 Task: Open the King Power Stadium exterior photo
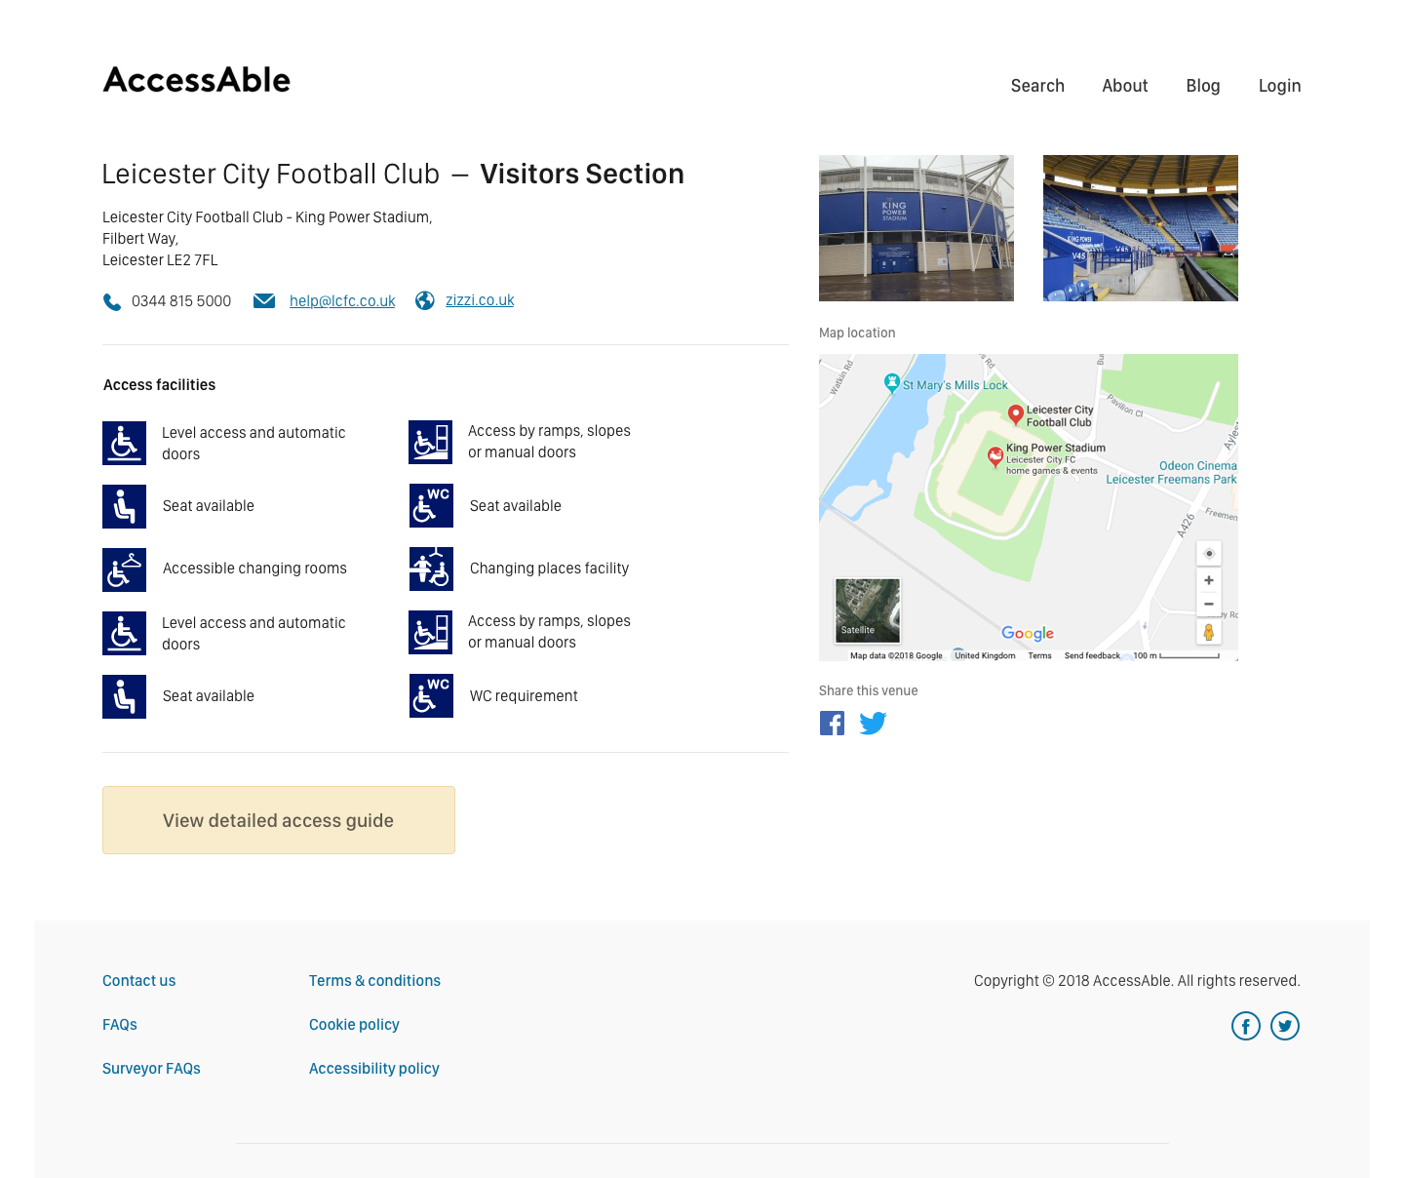(x=916, y=228)
